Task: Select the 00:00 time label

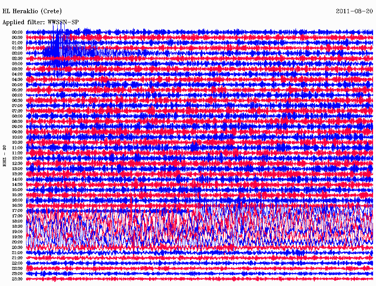Action: tap(17, 32)
